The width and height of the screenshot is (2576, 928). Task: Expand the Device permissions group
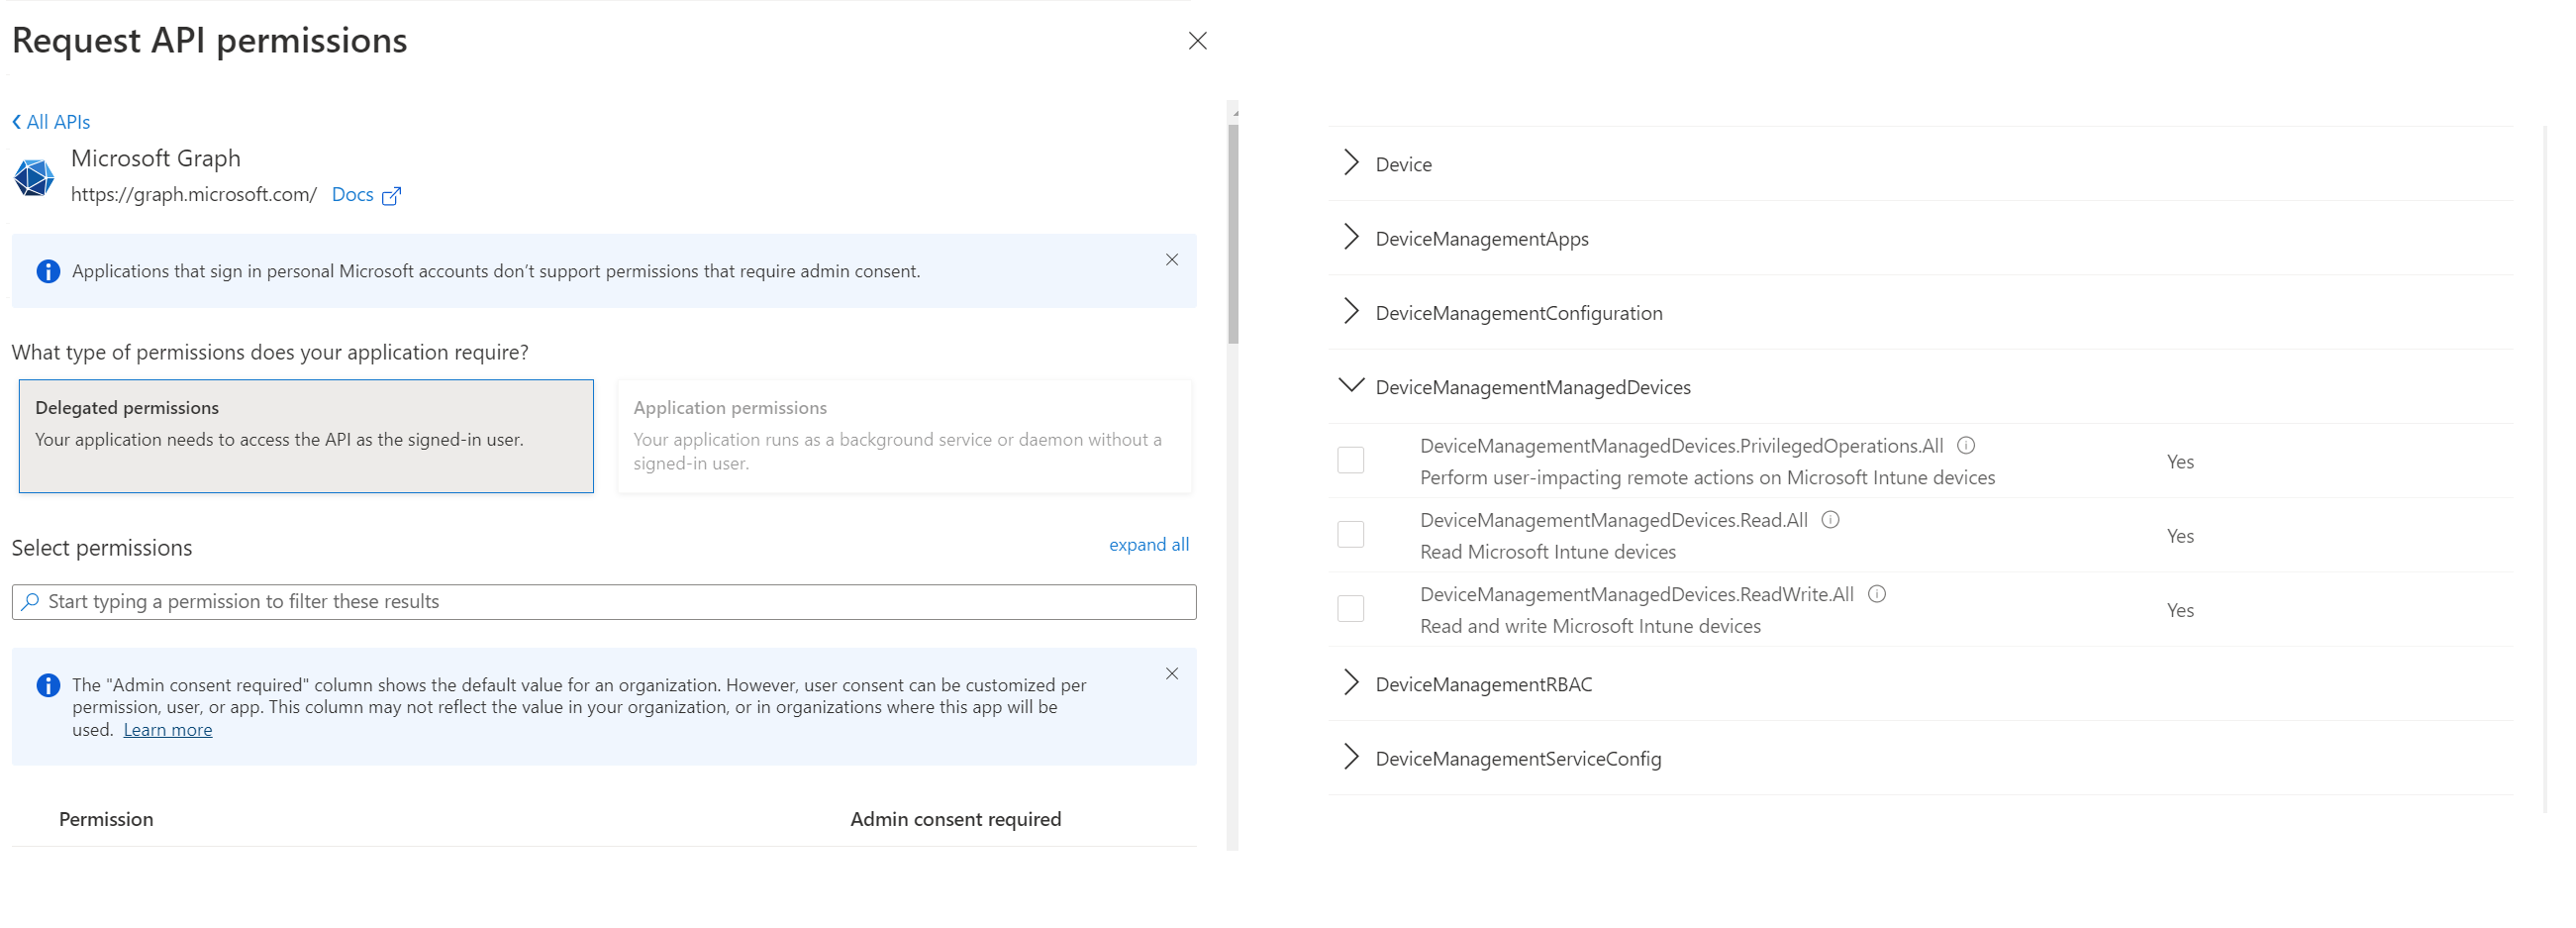[x=1351, y=162]
